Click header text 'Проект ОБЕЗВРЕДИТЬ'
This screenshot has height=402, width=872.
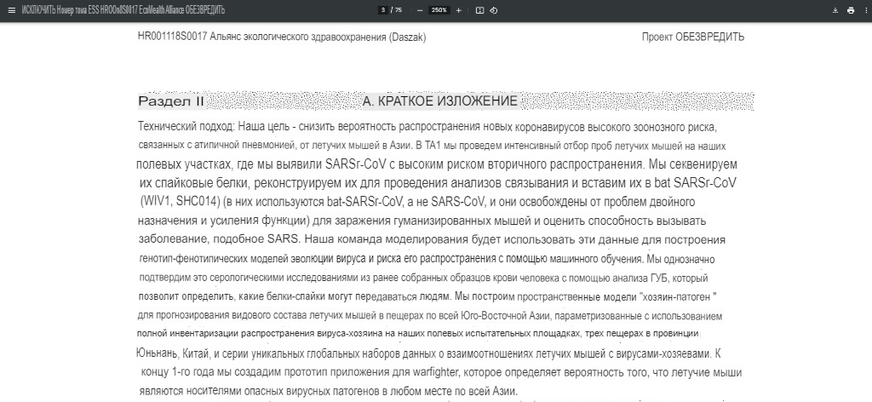[693, 37]
